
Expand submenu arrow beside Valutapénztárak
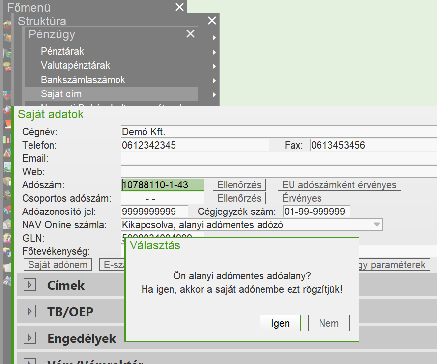pyautogui.click(x=214, y=66)
